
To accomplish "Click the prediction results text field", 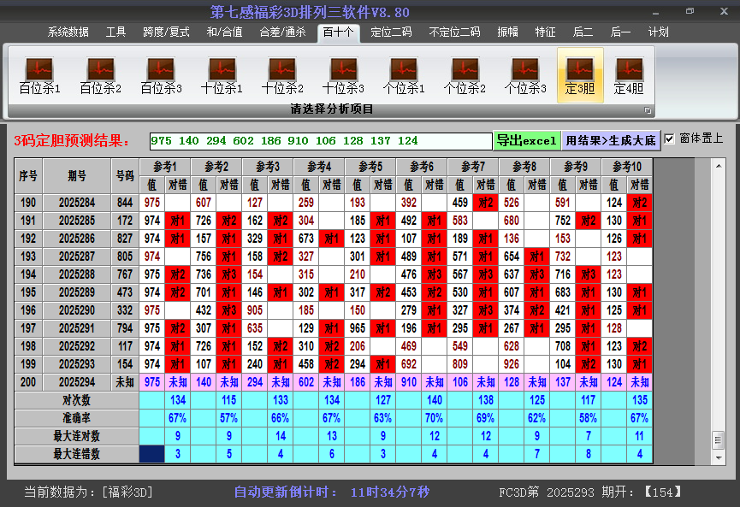I will 320,140.
